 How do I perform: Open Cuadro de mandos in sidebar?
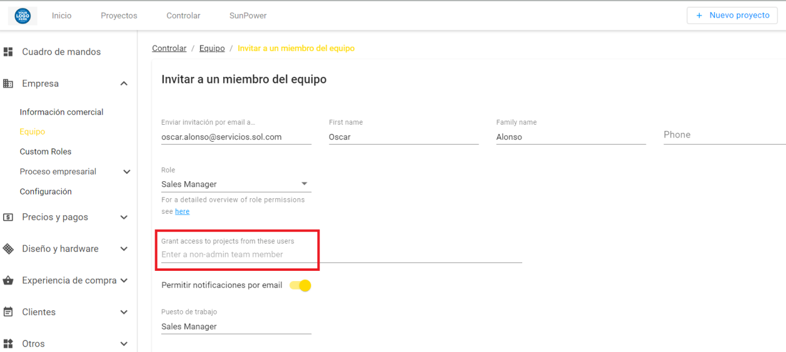coord(61,52)
